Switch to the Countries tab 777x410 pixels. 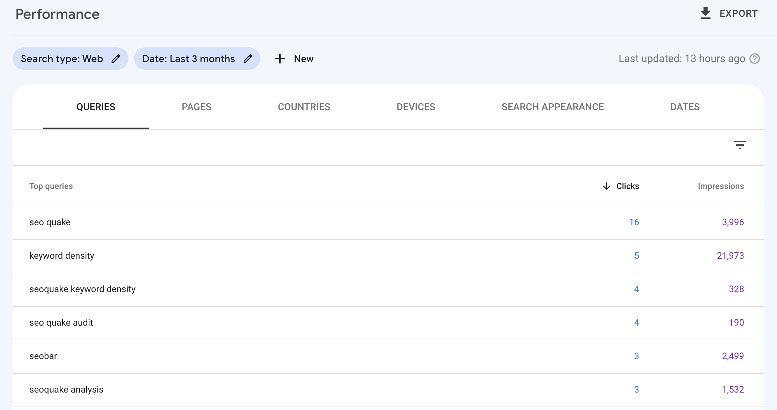tap(304, 107)
